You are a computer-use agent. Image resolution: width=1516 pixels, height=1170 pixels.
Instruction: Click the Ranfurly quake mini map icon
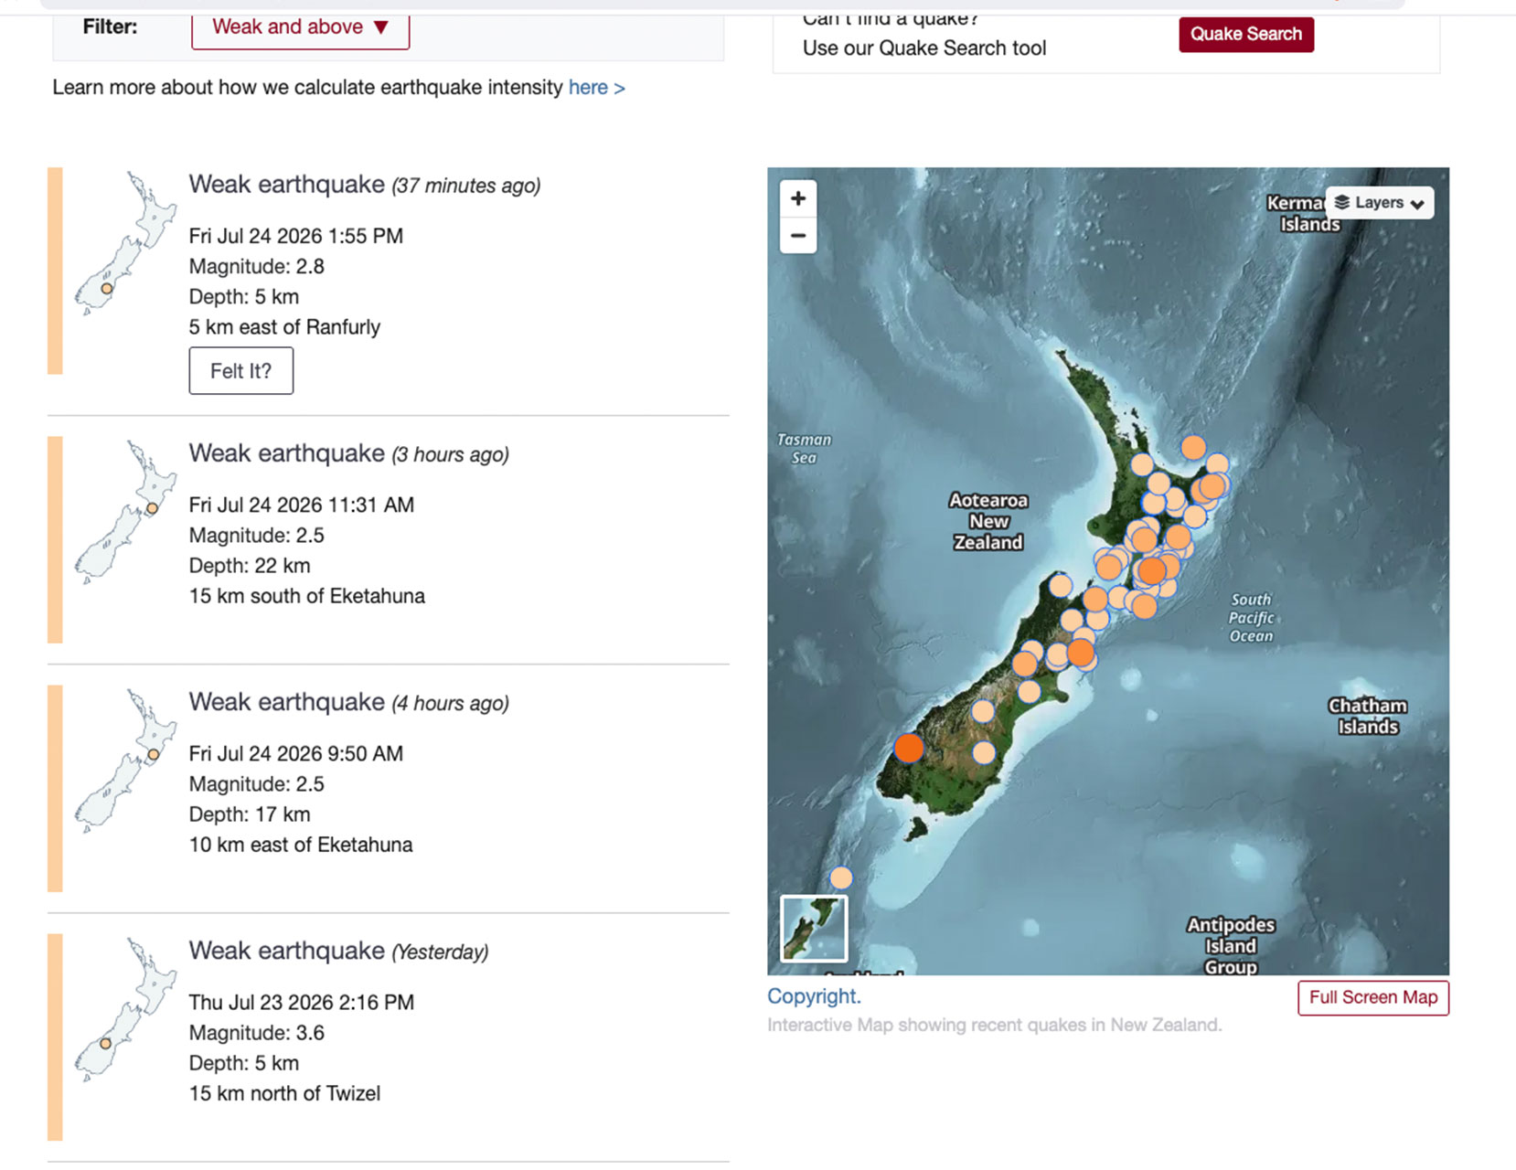point(124,244)
